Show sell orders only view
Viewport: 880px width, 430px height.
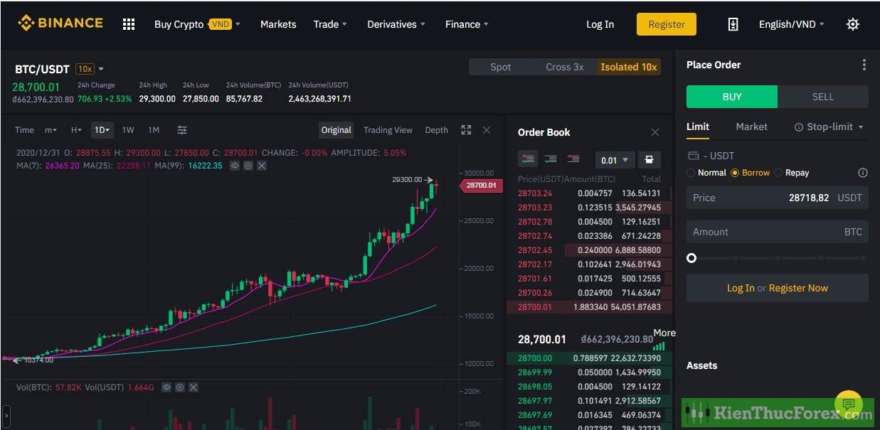(x=573, y=159)
